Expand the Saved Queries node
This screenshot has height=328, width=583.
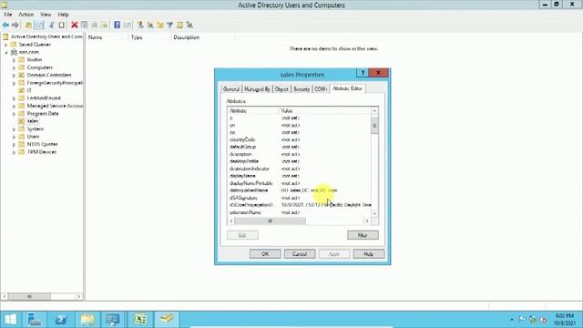pos(6,45)
